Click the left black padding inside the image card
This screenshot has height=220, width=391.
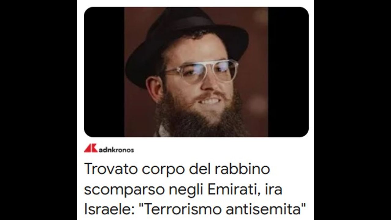tap(104, 72)
